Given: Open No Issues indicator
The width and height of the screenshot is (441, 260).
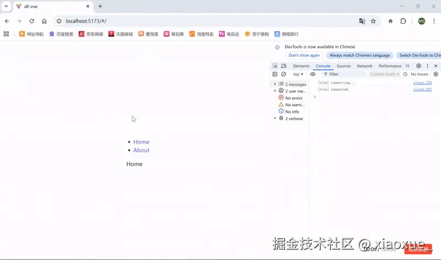Looking at the screenshot, I should click(416, 74).
